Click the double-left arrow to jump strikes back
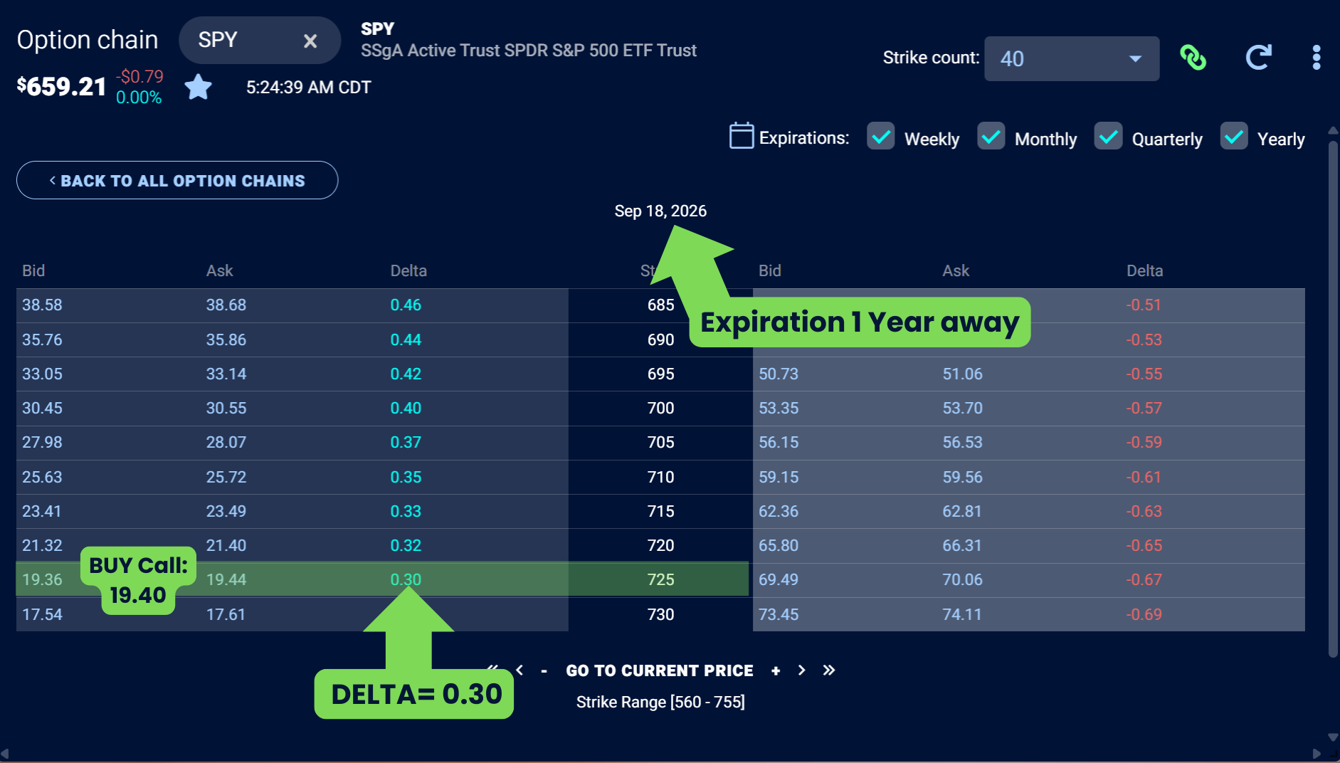This screenshot has width=1340, height=763. pyautogui.click(x=492, y=670)
